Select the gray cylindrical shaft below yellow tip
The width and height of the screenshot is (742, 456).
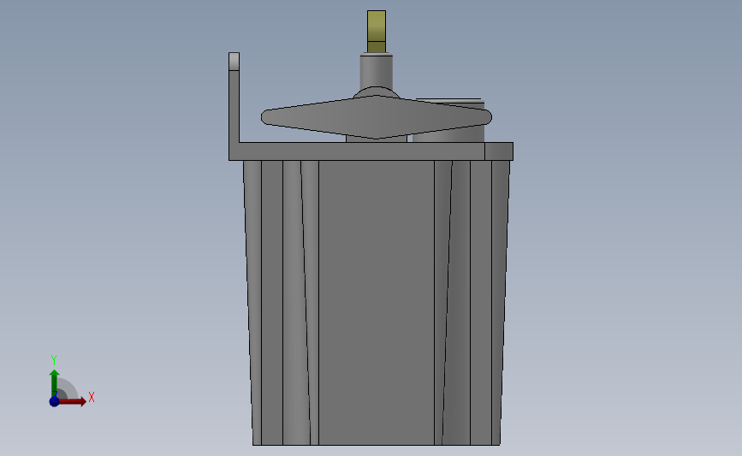click(377, 71)
